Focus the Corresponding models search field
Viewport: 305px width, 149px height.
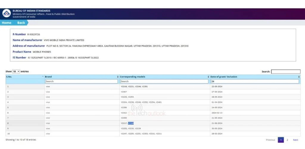pyautogui.click(x=164, y=81)
